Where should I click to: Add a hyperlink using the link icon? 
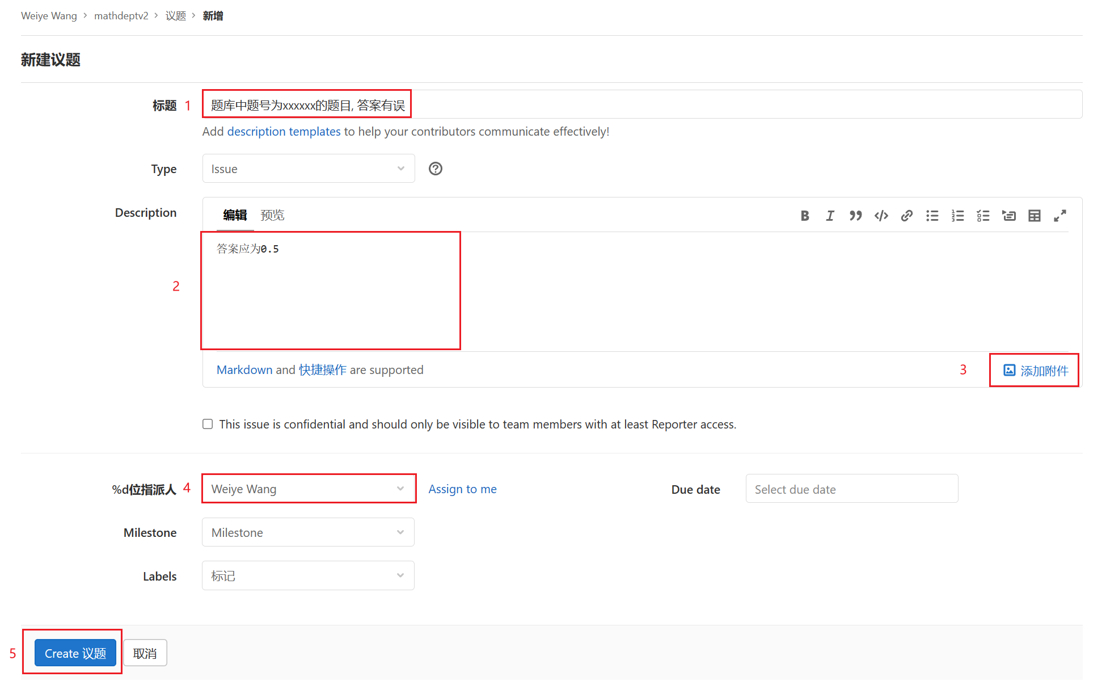coord(906,216)
